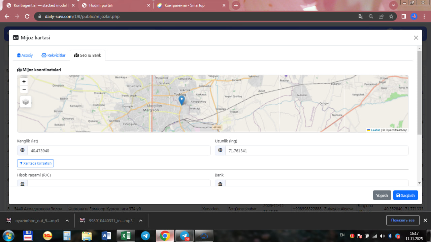This screenshot has width=431, height=242.
Task: Save the card with Saqlash button
Action: pyautogui.click(x=405, y=195)
